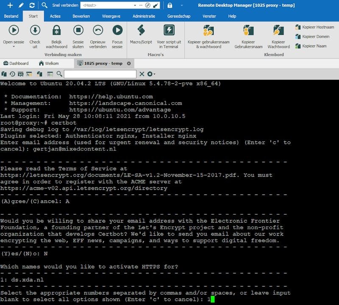Open the gear settings dropdown in the terminal toolbar
Viewport: 339px width, 305px height.
(x=151, y=74)
